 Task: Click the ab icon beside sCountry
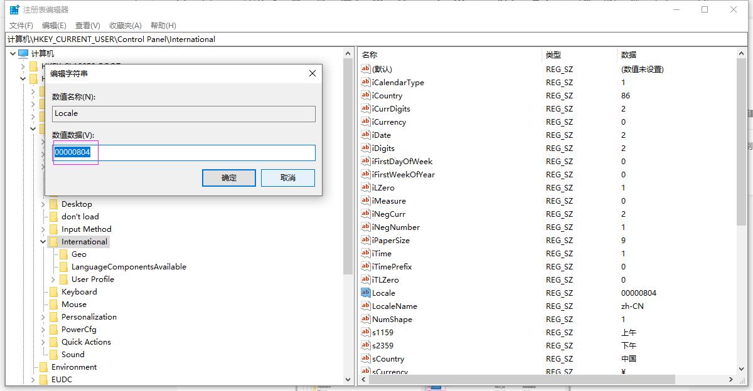tap(365, 358)
